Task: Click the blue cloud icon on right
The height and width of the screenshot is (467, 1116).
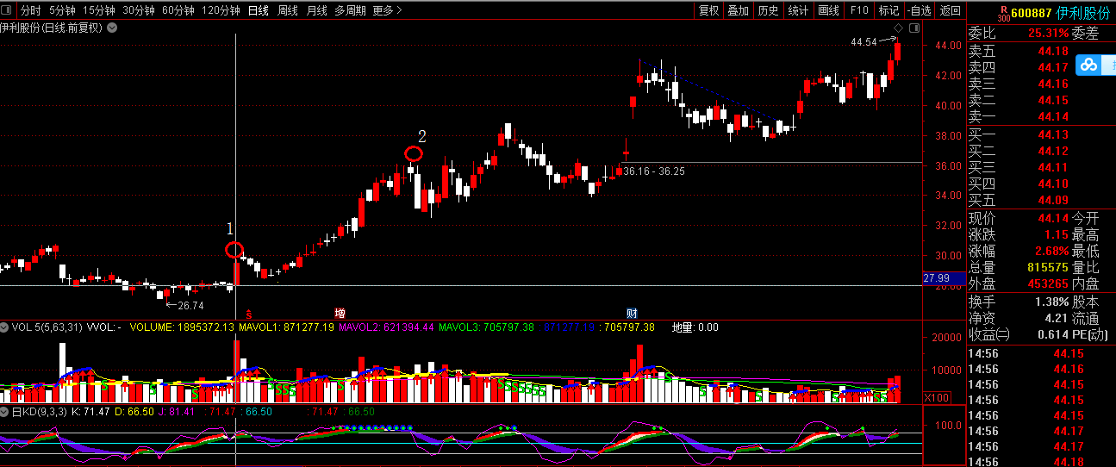Action: (x=1090, y=65)
